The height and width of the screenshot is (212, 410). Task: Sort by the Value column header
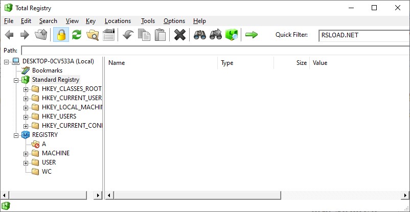(x=359, y=63)
